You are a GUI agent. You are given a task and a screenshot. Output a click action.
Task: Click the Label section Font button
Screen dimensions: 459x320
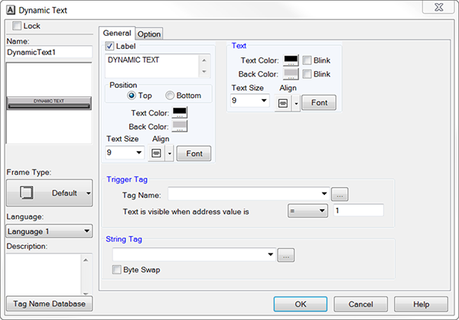pyautogui.click(x=194, y=154)
